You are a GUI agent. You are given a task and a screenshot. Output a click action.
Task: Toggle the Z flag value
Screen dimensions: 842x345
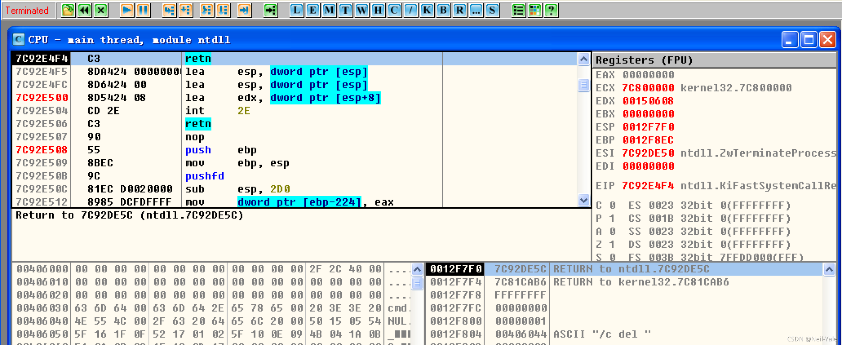click(612, 245)
